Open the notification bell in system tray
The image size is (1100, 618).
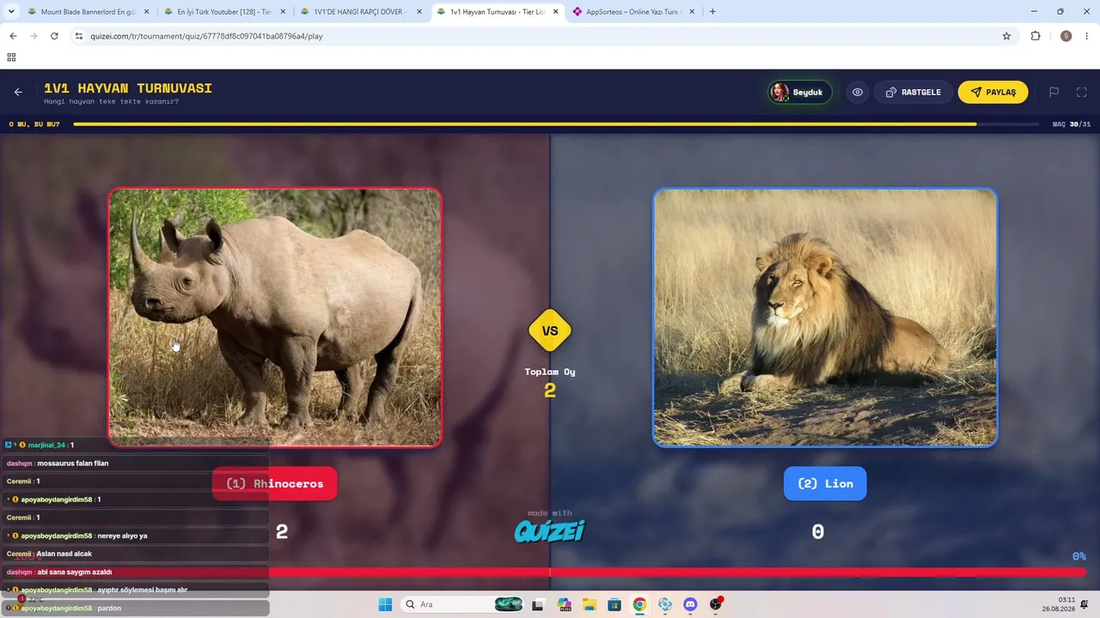[1086, 604]
